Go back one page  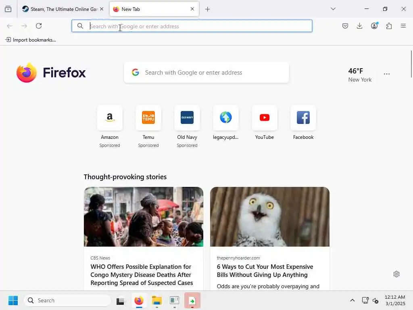point(10,26)
